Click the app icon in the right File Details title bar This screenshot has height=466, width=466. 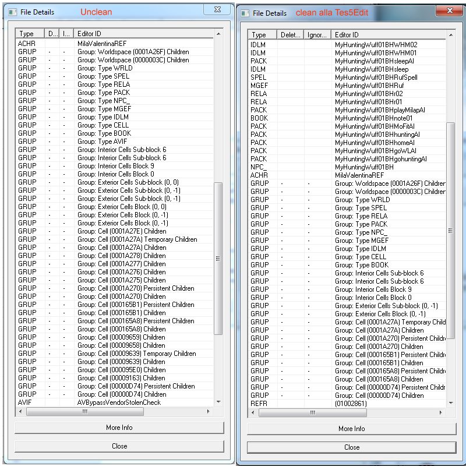click(244, 13)
